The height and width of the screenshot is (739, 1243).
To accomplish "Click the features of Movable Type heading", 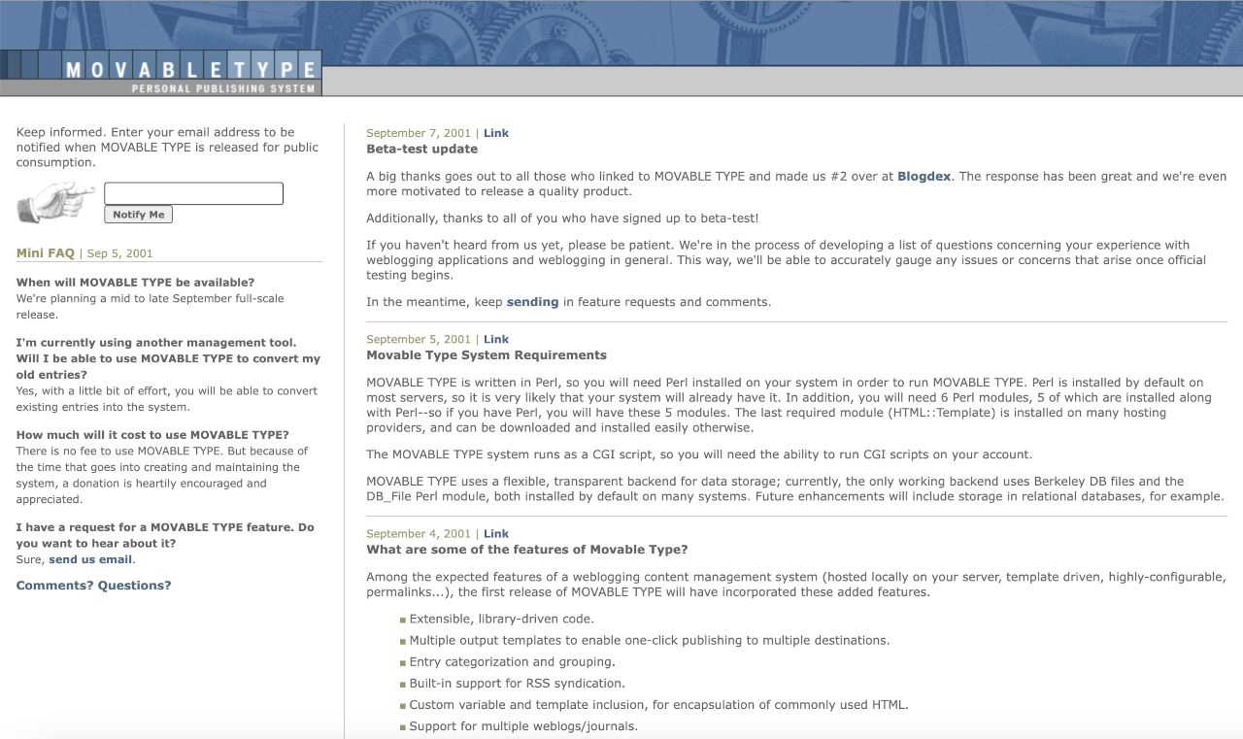I will coord(526,550).
